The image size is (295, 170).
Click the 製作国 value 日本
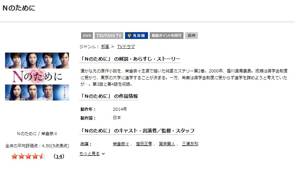117,118
